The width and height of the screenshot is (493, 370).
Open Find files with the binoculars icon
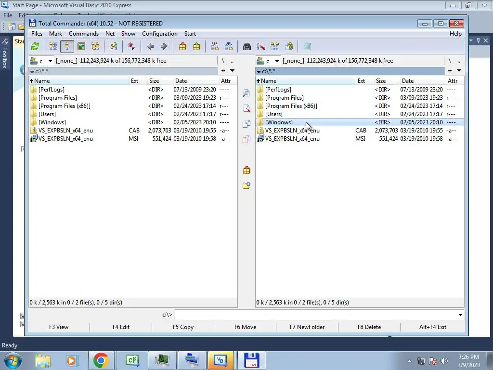(x=247, y=47)
